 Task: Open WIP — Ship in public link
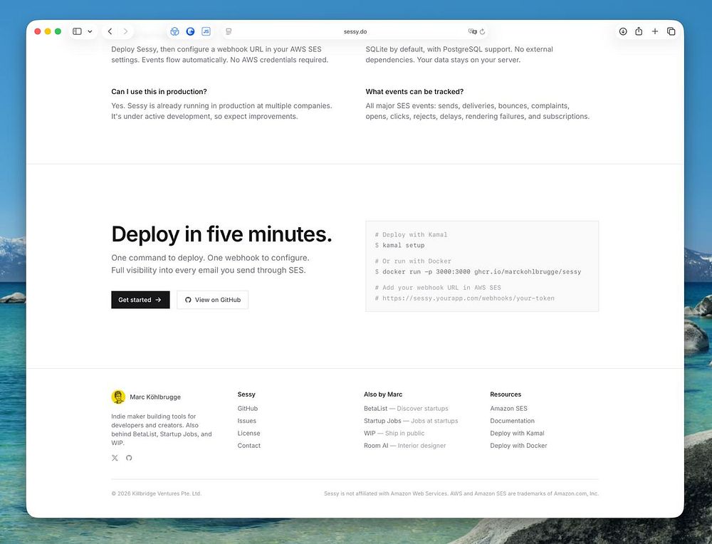(394, 433)
